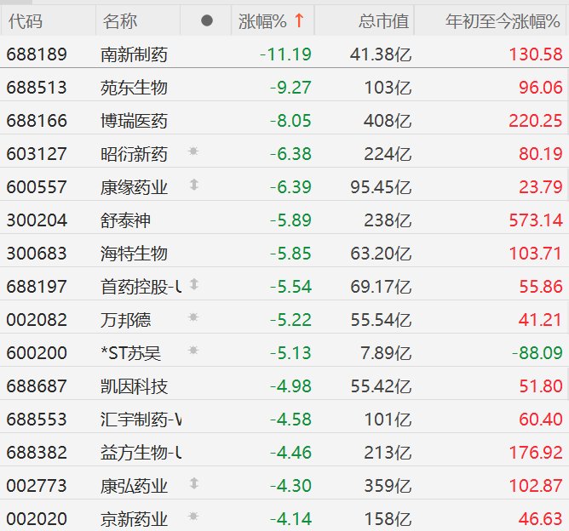This screenshot has width=569, height=531.
Task: Click the dot marker column header
Action: coord(207,20)
